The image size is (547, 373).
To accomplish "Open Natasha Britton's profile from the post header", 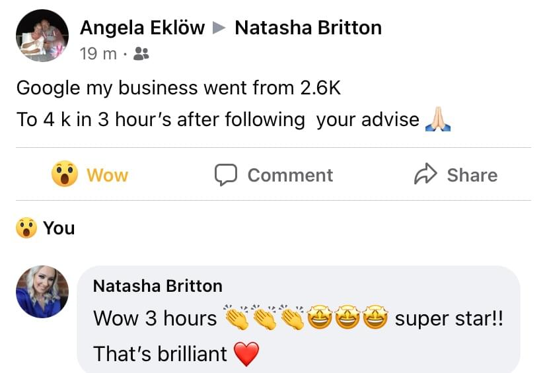I will pyautogui.click(x=308, y=28).
